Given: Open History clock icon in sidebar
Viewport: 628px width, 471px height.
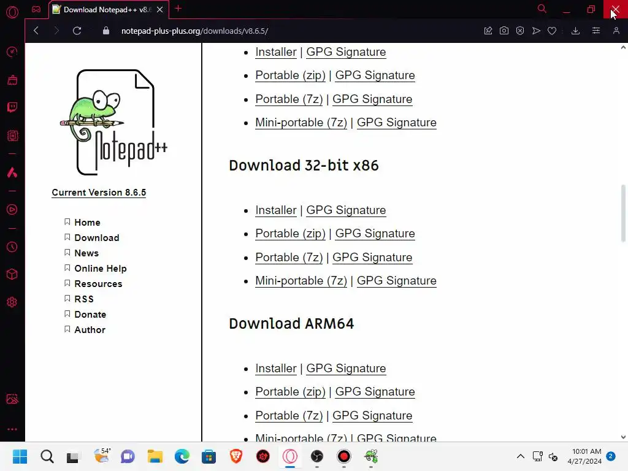Looking at the screenshot, I should point(12,247).
